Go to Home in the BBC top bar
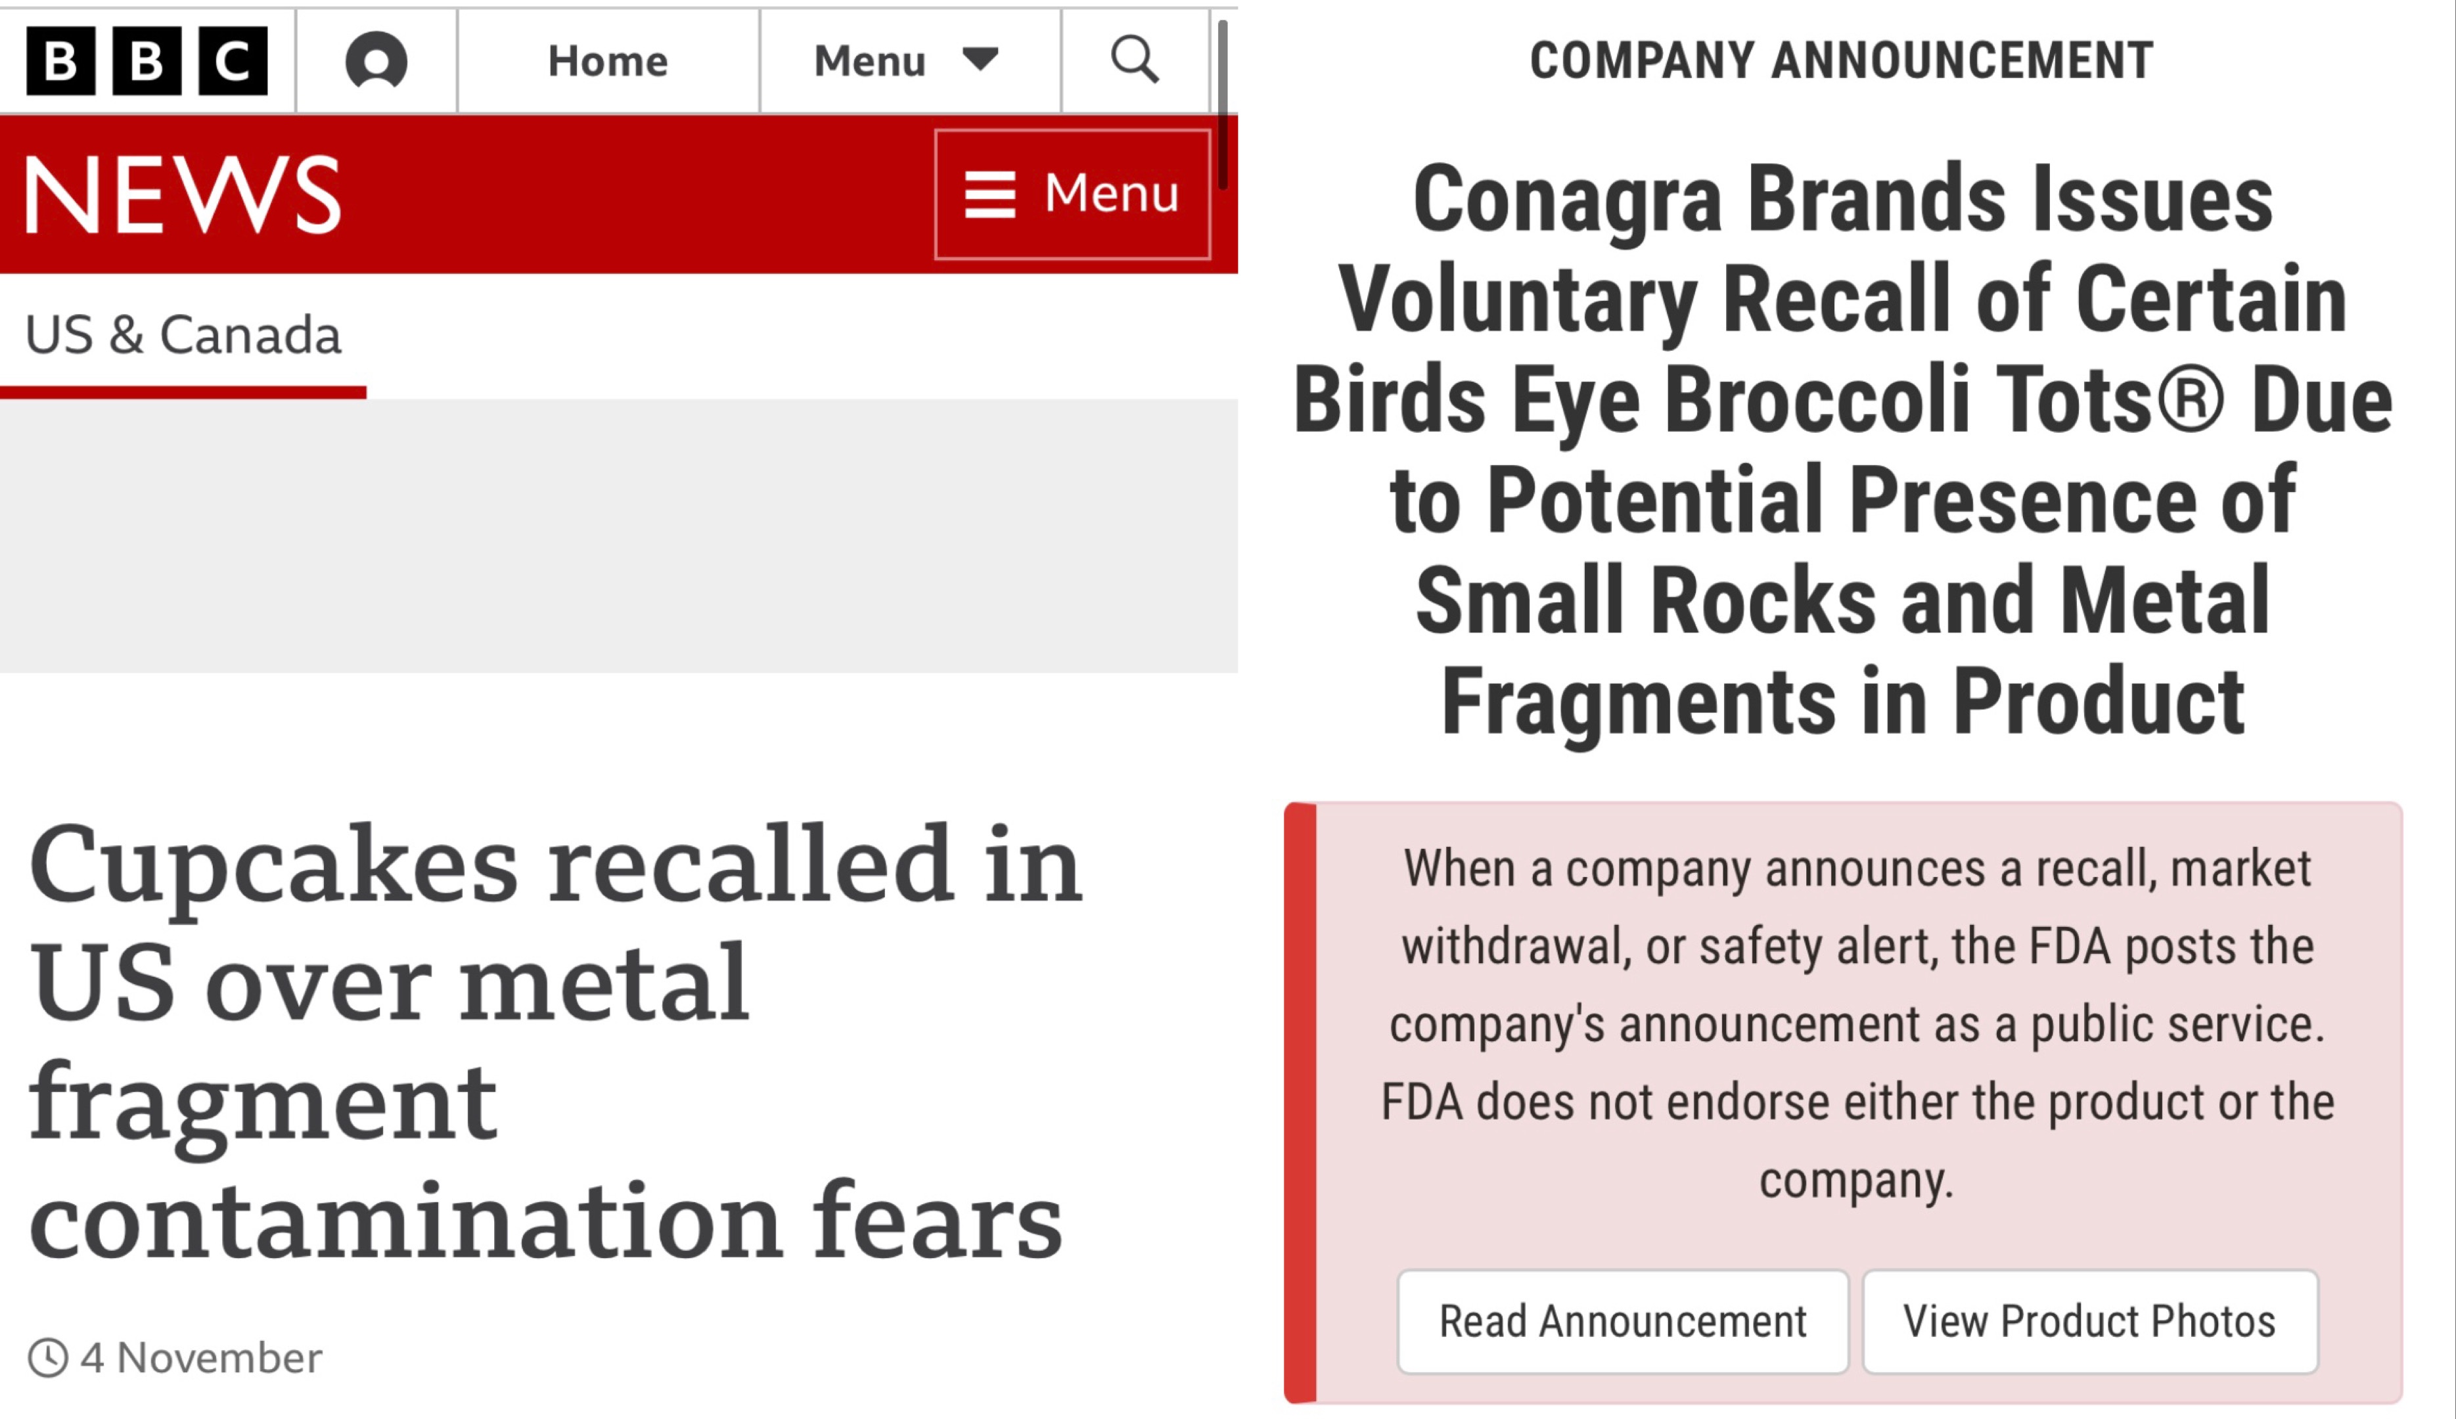The width and height of the screenshot is (2456, 1419). 607,60
